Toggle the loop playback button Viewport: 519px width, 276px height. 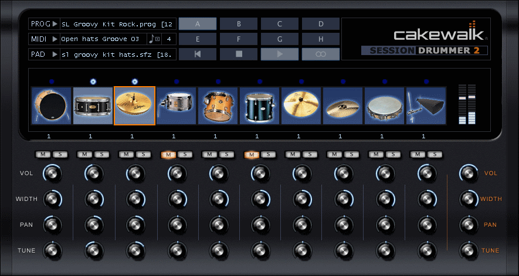click(x=321, y=54)
